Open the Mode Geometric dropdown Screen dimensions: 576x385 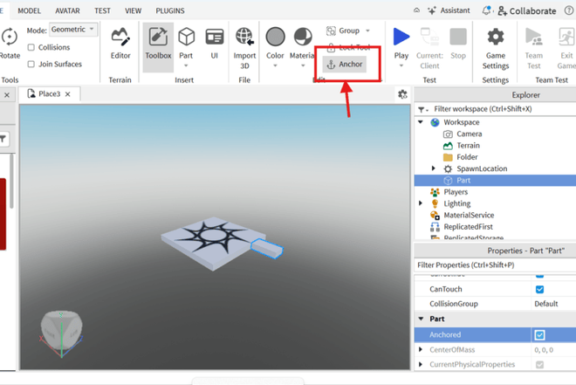pos(73,30)
